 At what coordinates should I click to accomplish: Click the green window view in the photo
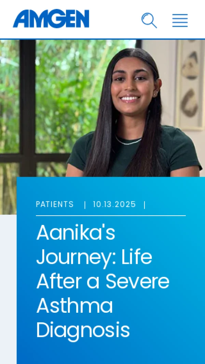pos(53,93)
